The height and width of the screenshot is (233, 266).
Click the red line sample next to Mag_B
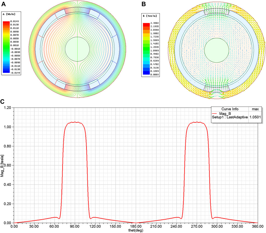coord(215,113)
